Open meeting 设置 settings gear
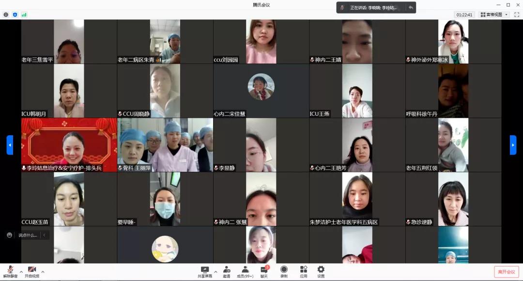 click(x=321, y=271)
